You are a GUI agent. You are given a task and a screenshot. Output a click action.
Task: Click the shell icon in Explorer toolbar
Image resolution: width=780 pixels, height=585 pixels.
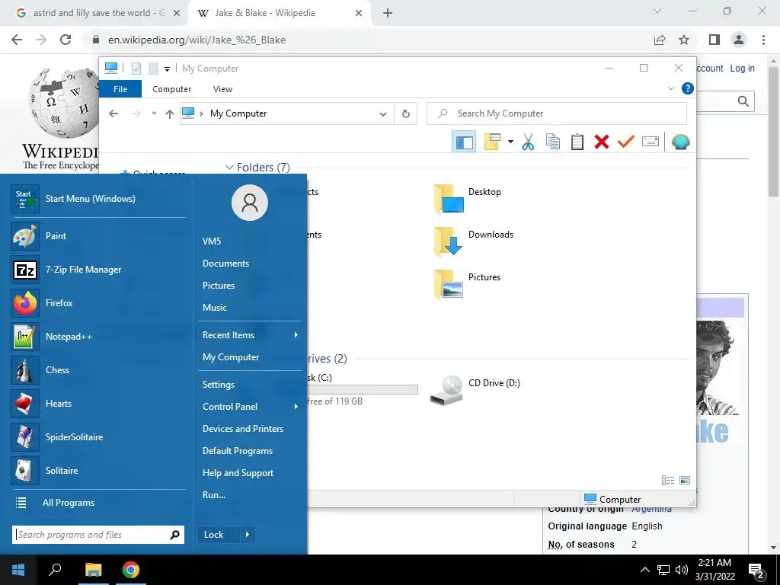(680, 142)
